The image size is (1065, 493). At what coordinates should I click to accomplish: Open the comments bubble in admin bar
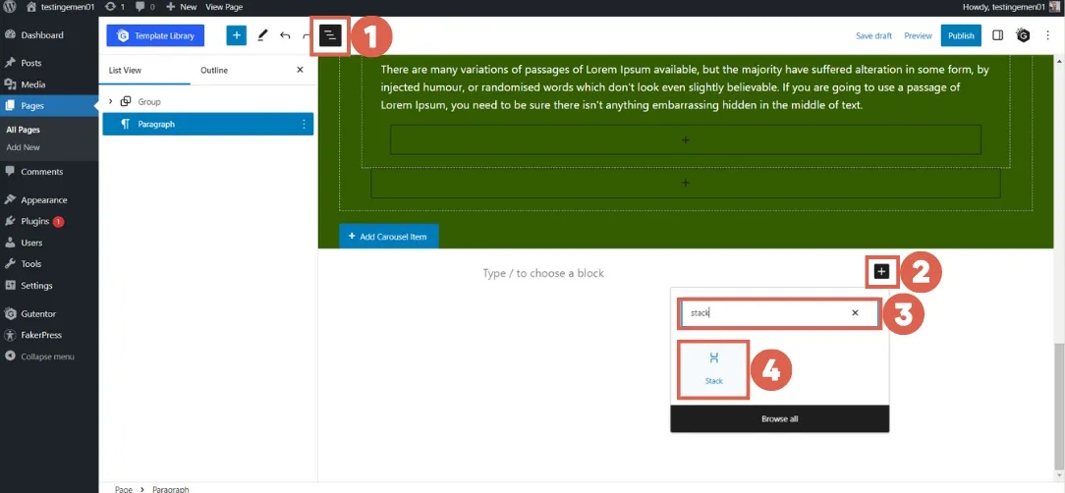[144, 7]
